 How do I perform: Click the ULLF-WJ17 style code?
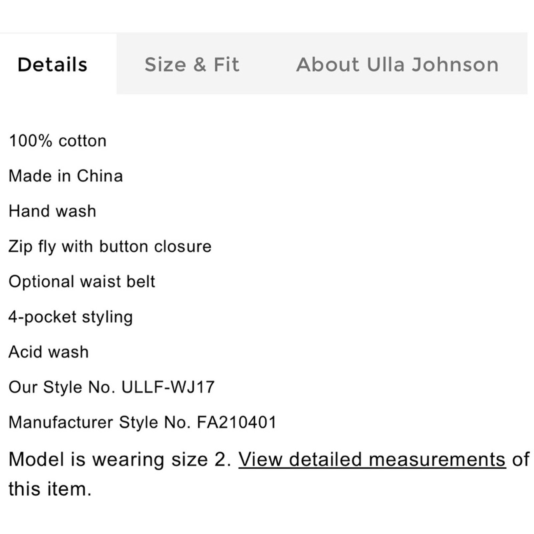(x=168, y=387)
